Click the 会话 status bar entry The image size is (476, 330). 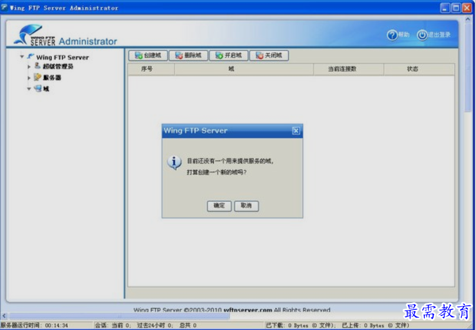pos(146,325)
